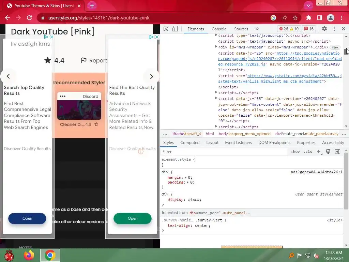The height and width of the screenshot is (262, 349).
Task: Open the Layout tab
Action: (x=212, y=143)
